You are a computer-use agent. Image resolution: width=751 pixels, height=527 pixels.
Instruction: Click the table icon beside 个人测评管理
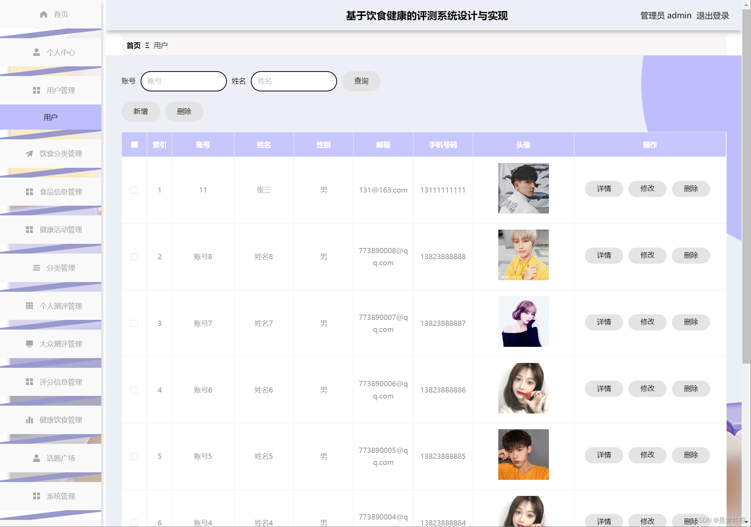coord(29,306)
